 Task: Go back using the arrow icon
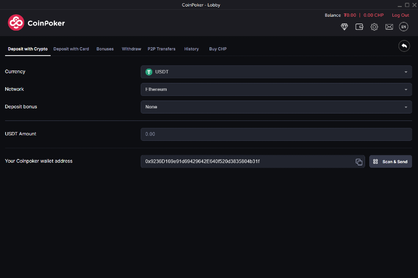click(x=404, y=46)
